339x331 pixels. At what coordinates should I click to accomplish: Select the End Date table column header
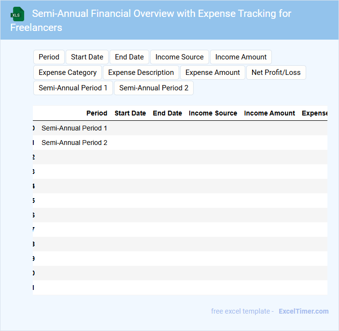pyautogui.click(x=167, y=113)
